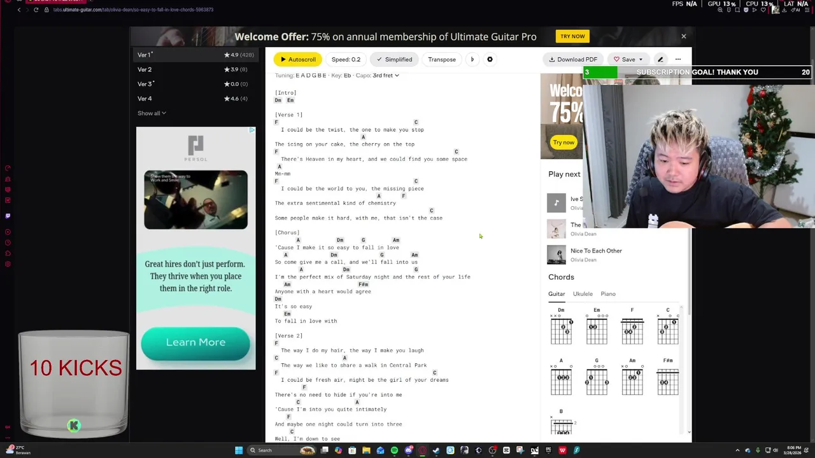Click TRY NOW on the offer banner

pos(572,36)
